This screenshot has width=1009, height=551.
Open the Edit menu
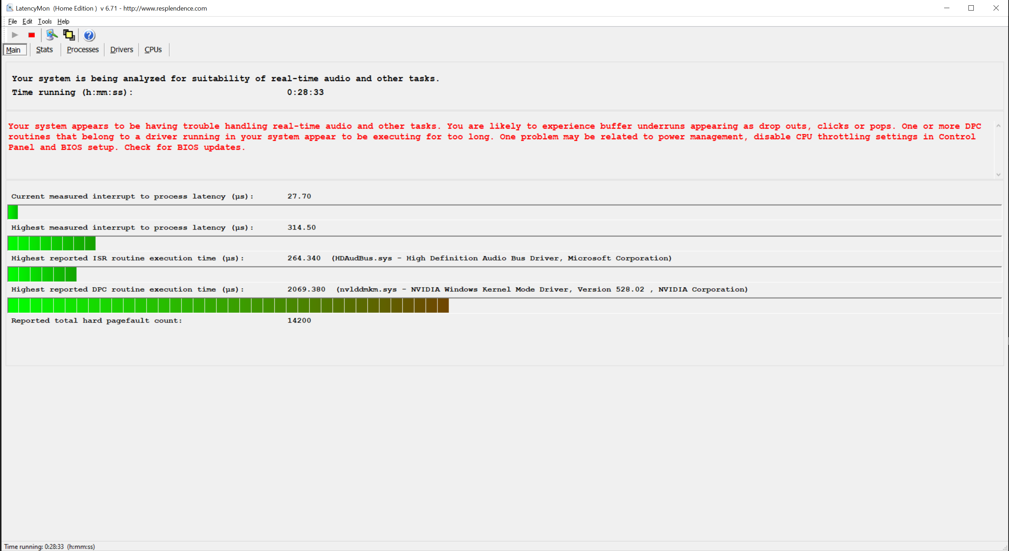(x=27, y=21)
